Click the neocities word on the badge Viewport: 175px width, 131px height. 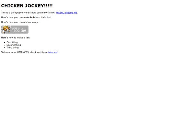pyautogui.click(x=19, y=30)
